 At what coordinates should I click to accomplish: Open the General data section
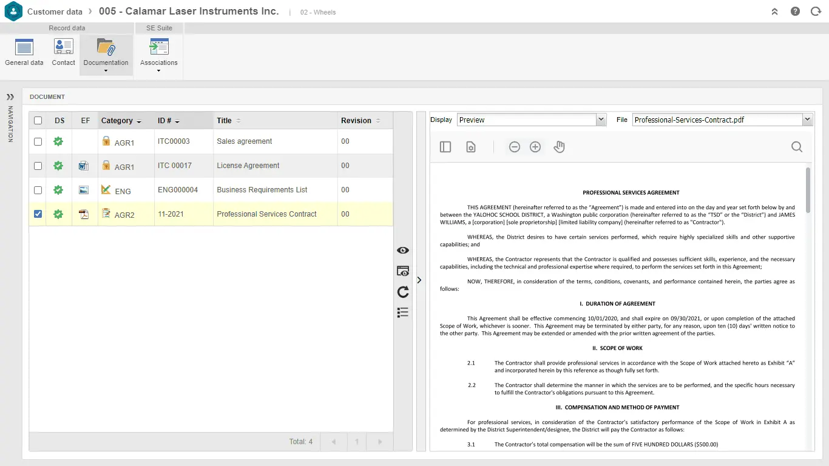(x=24, y=52)
